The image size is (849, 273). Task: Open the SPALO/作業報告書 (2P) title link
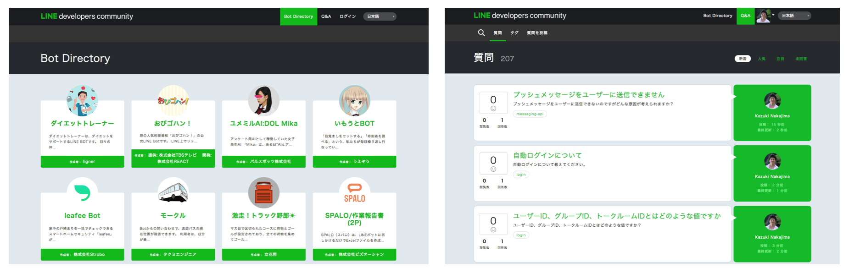click(x=354, y=219)
